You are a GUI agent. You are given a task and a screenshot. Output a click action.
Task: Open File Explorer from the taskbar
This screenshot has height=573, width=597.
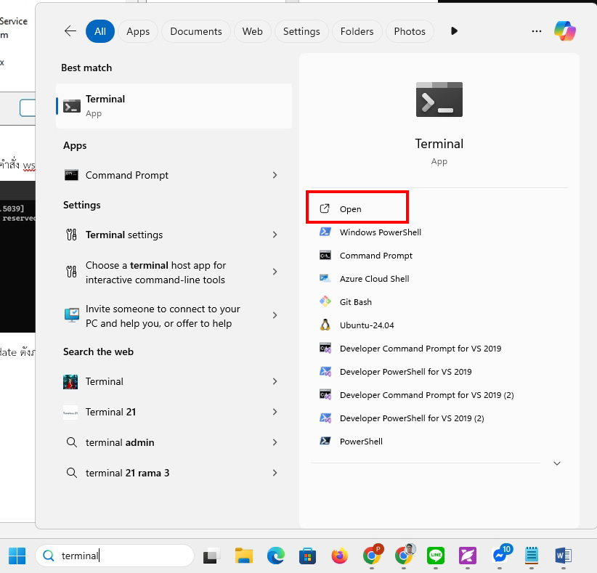coord(244,556)
